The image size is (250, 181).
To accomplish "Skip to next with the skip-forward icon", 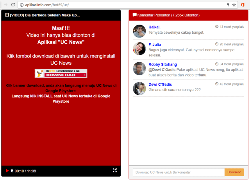I will pyautogui.click(x=12, y=171).
